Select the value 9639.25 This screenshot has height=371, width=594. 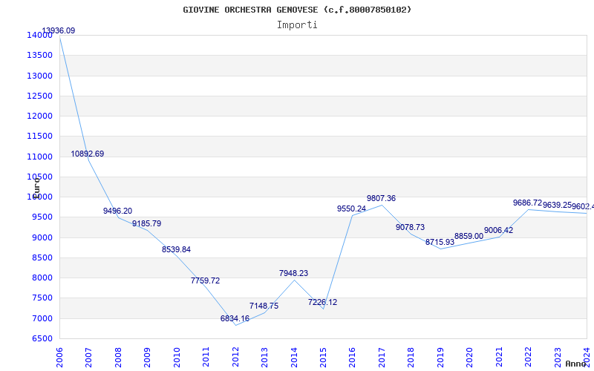(558, 205)
